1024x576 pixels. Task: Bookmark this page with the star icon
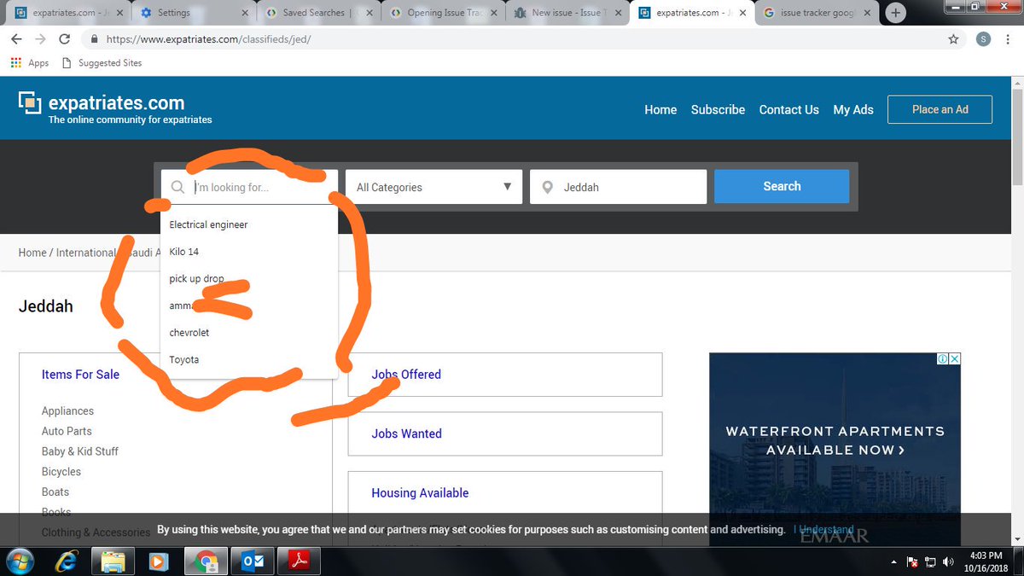[x=953, y=39]
